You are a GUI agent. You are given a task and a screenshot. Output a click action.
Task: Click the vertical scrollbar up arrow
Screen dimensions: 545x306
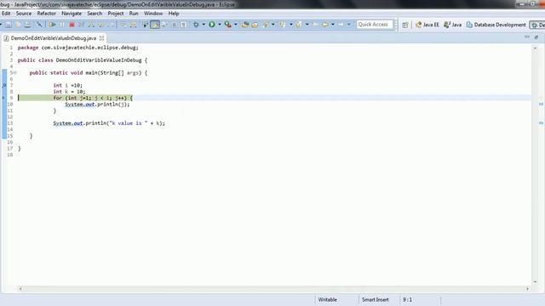(536, 48)
